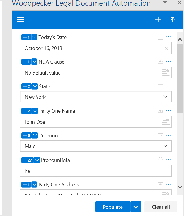
Task: Open more options for PronounData
Action: 168,160
